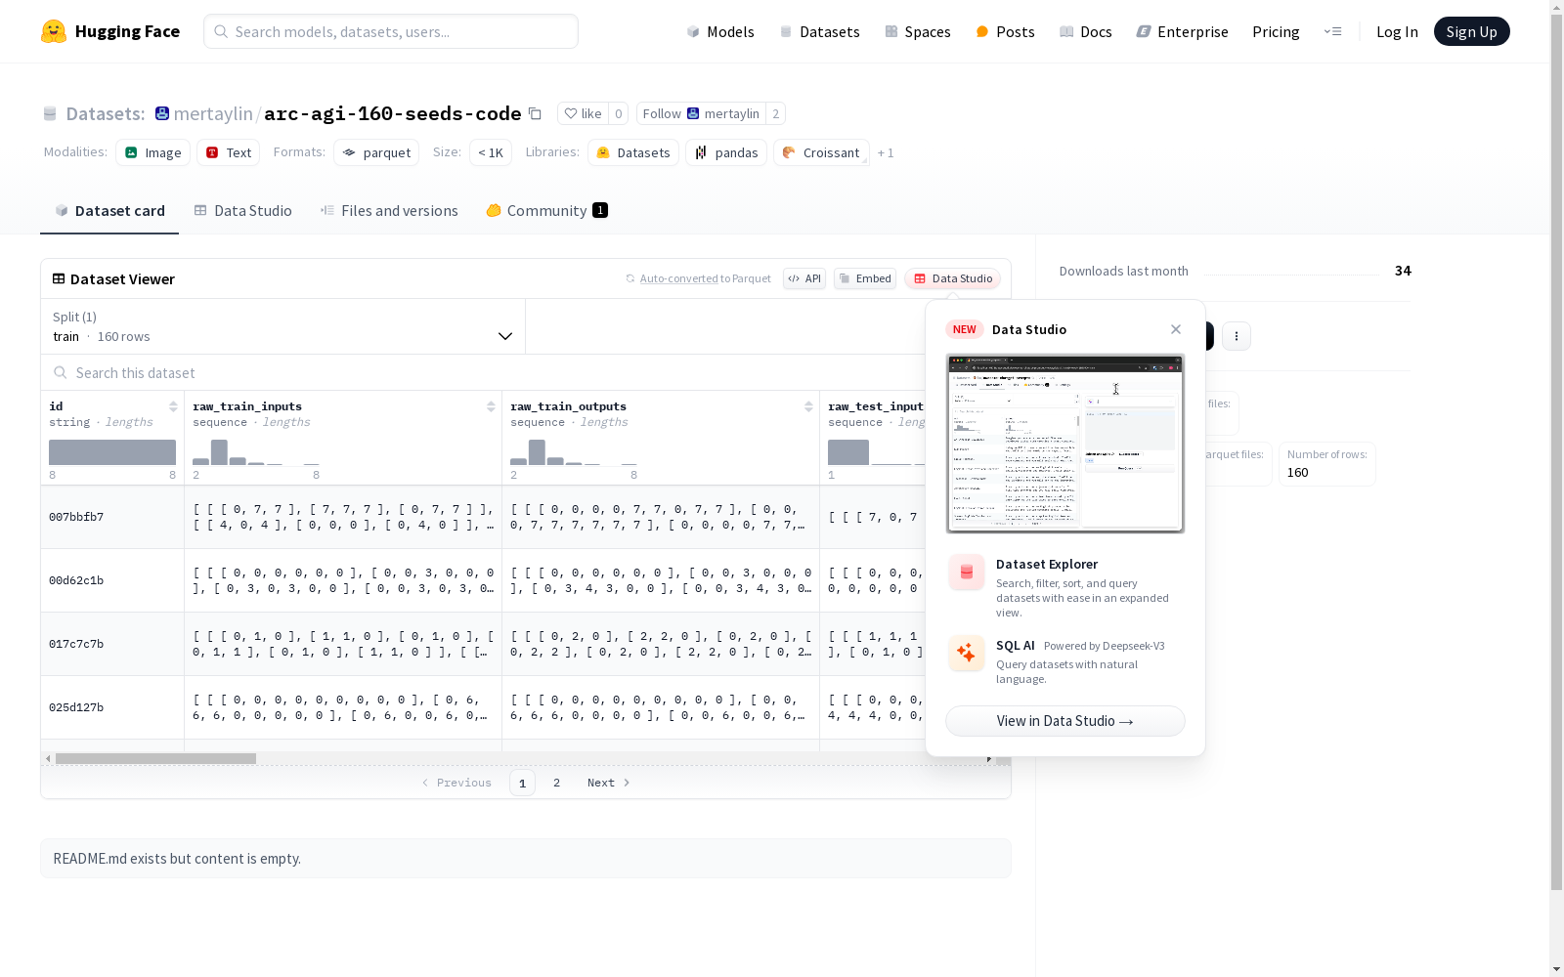Click Previous page in pagination
Viewport: 1564px width, 977px height.
pyautogui.click(x=456, y=783)
